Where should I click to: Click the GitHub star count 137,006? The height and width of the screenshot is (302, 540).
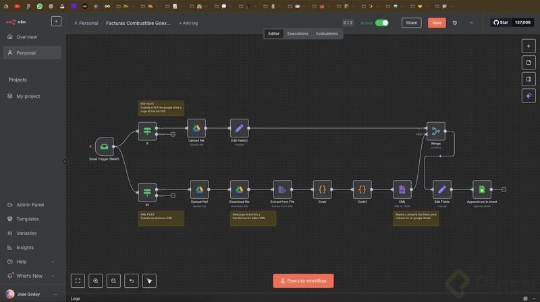click(522, 22)
